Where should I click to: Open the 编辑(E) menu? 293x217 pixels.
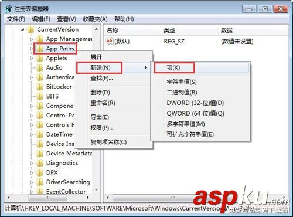tap(41, 19)
